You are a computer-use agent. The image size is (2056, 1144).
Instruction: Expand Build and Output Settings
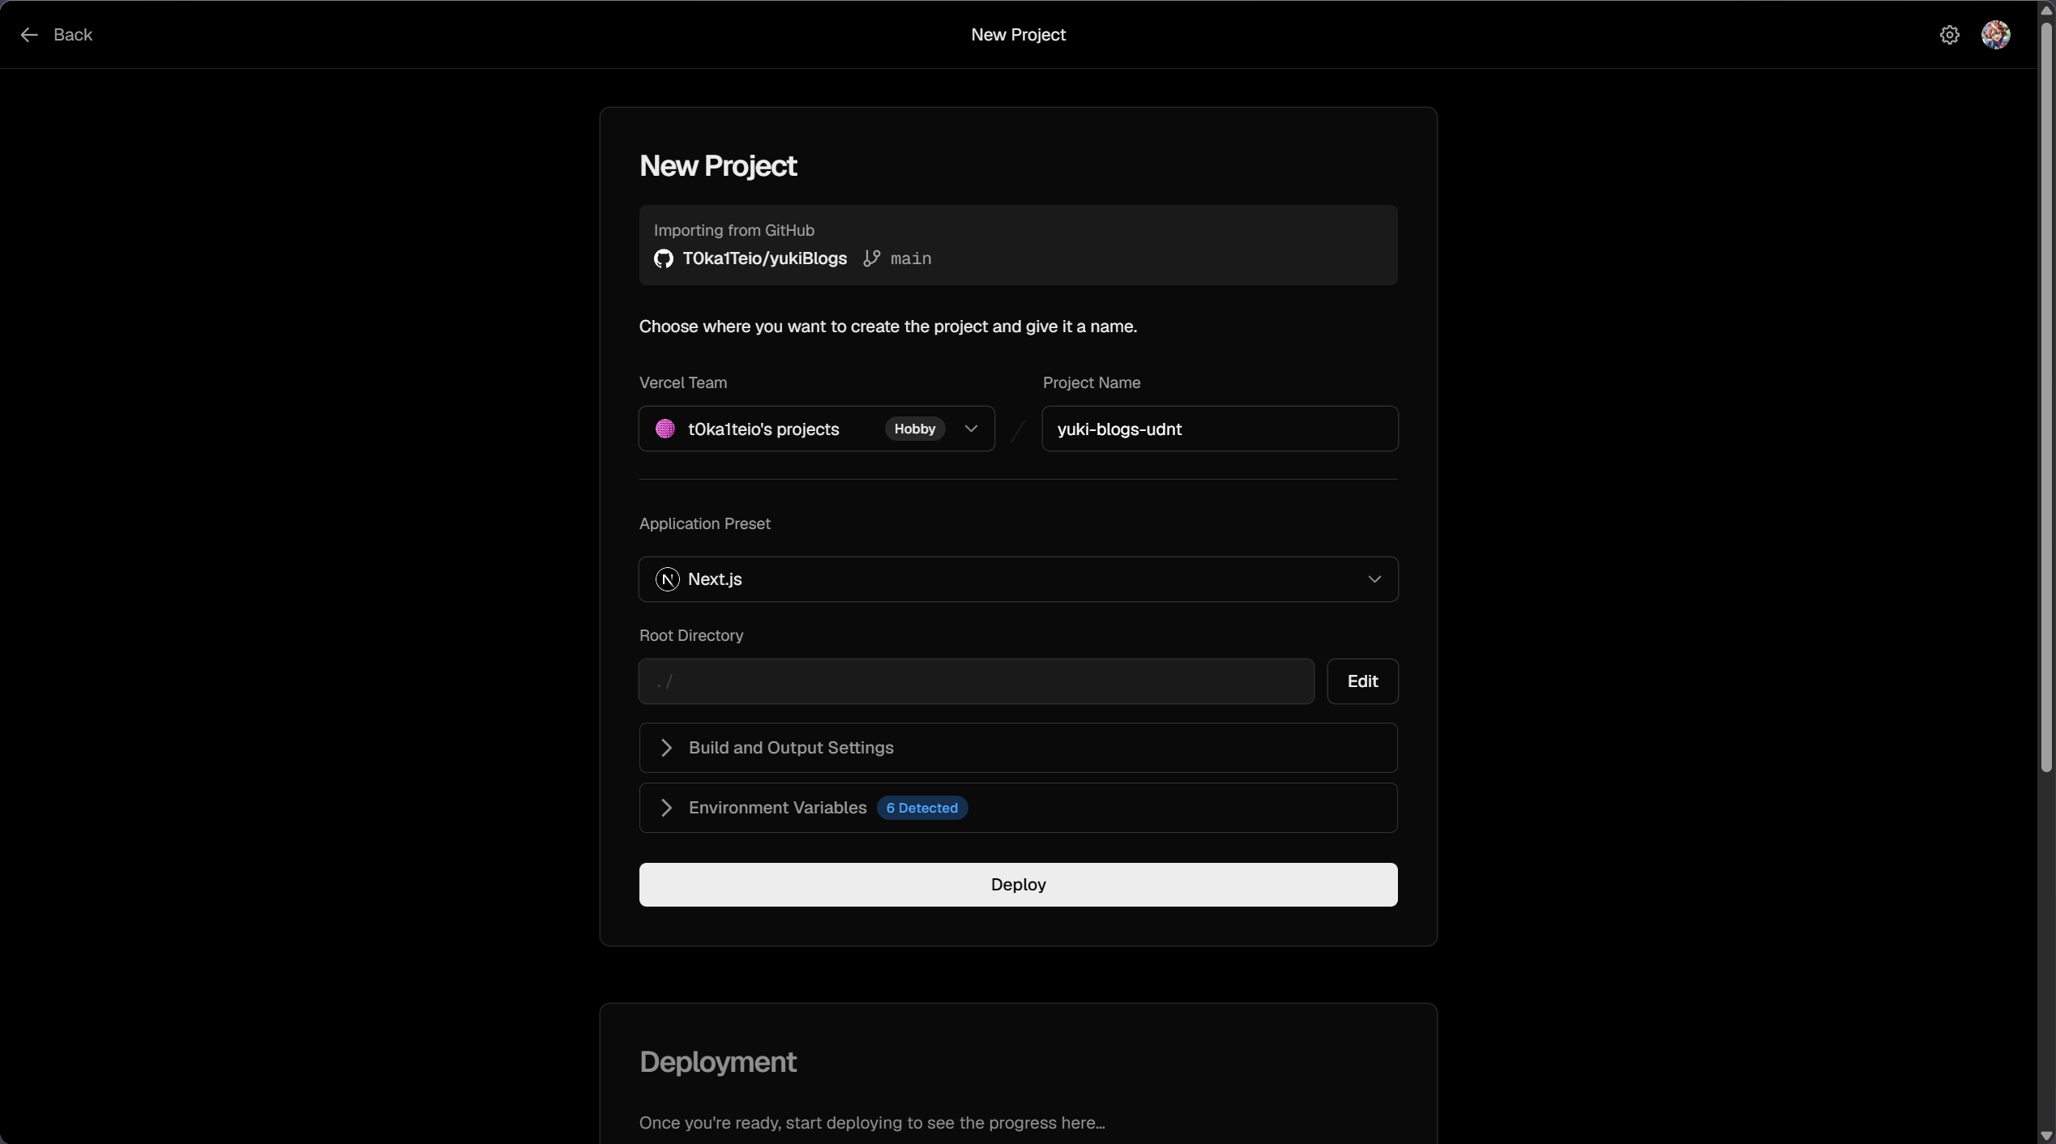click(x=1018, y=748)
